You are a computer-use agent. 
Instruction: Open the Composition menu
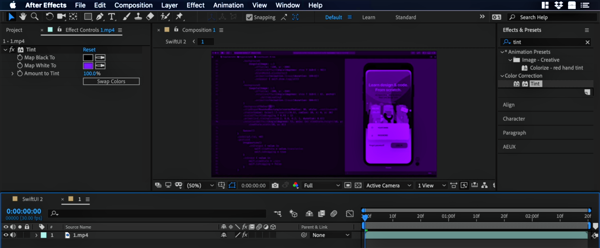(x=133, y=5)
